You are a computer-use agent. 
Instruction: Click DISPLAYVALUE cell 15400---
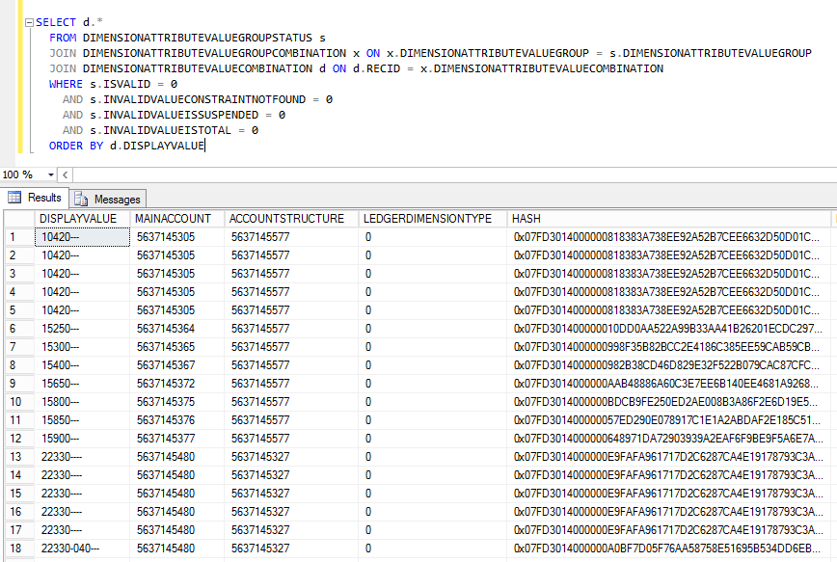(x=82, y=365)
